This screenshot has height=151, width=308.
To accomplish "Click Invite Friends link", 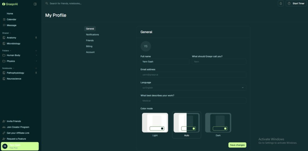I will pos(14,121).
